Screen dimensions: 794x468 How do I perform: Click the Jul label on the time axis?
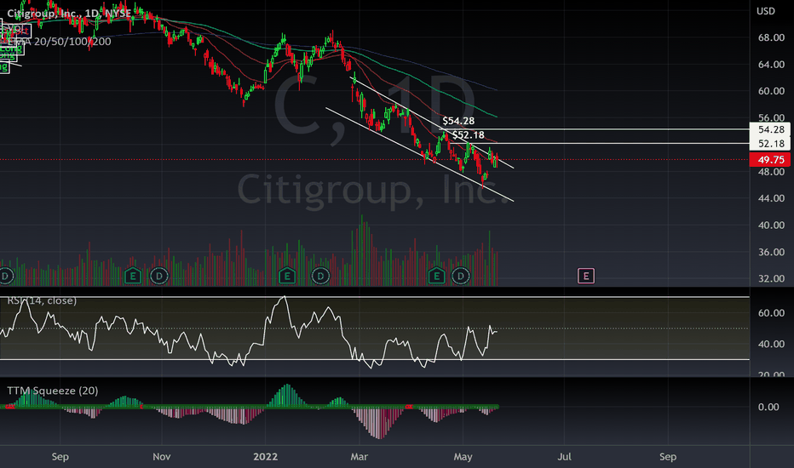click(564, 457)
